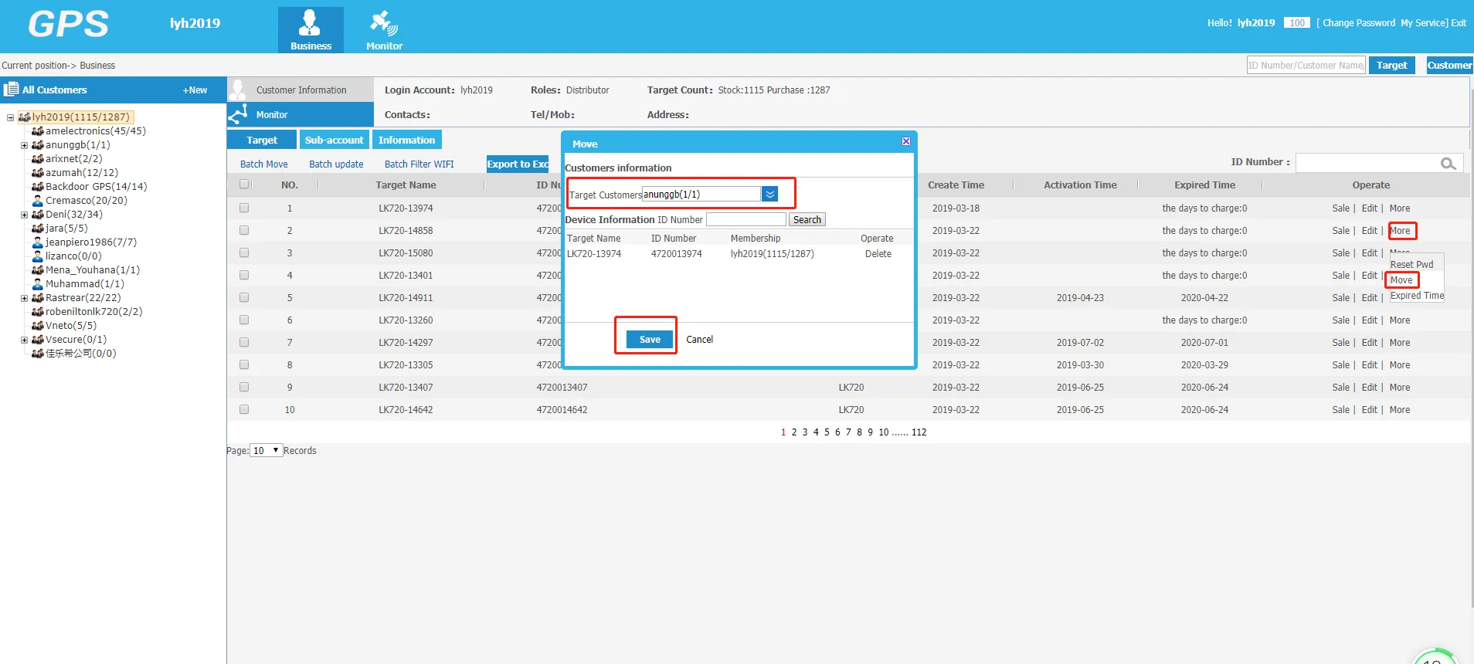1474x664 pixels.
Task: Tick checkbox for row LK720-14911
Action: pos(244,297)
